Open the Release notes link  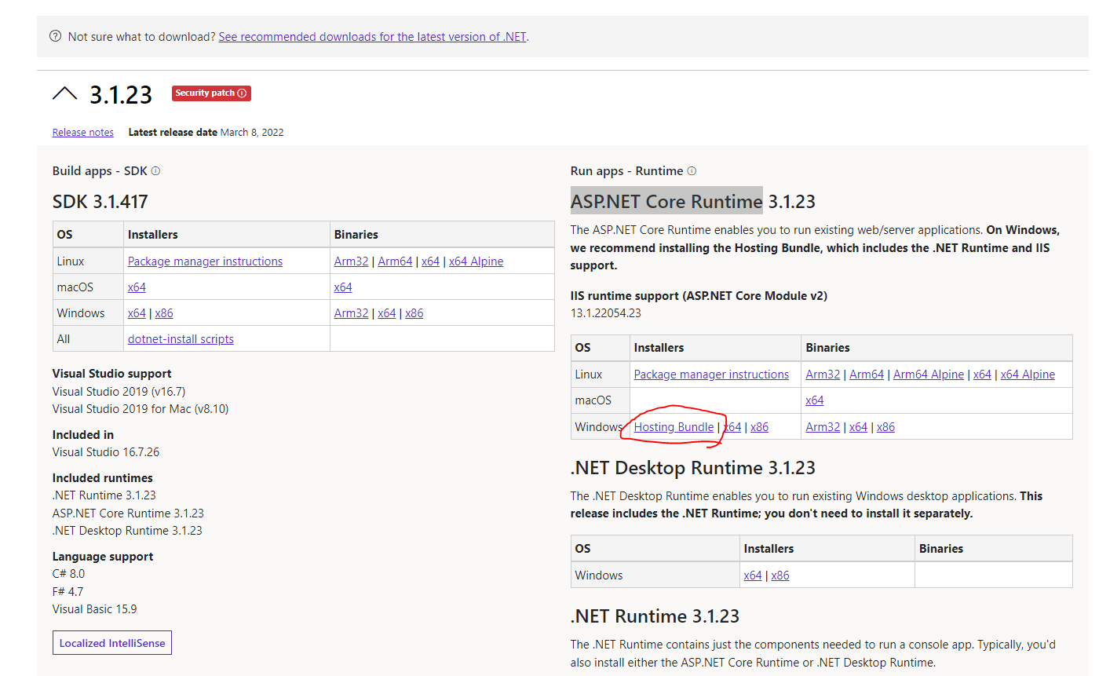(x=83, y=133)
